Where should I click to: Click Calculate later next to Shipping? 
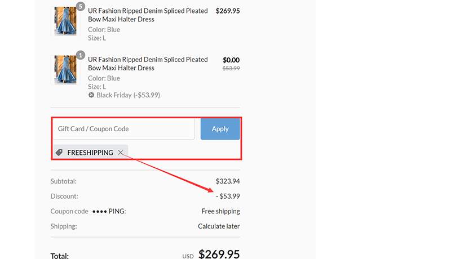click(219, 226)
